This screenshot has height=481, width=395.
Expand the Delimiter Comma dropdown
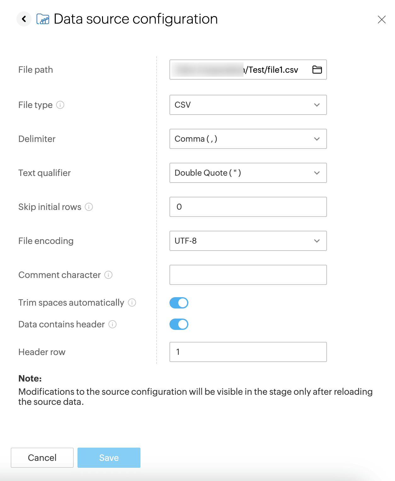(x=248, y=139)
